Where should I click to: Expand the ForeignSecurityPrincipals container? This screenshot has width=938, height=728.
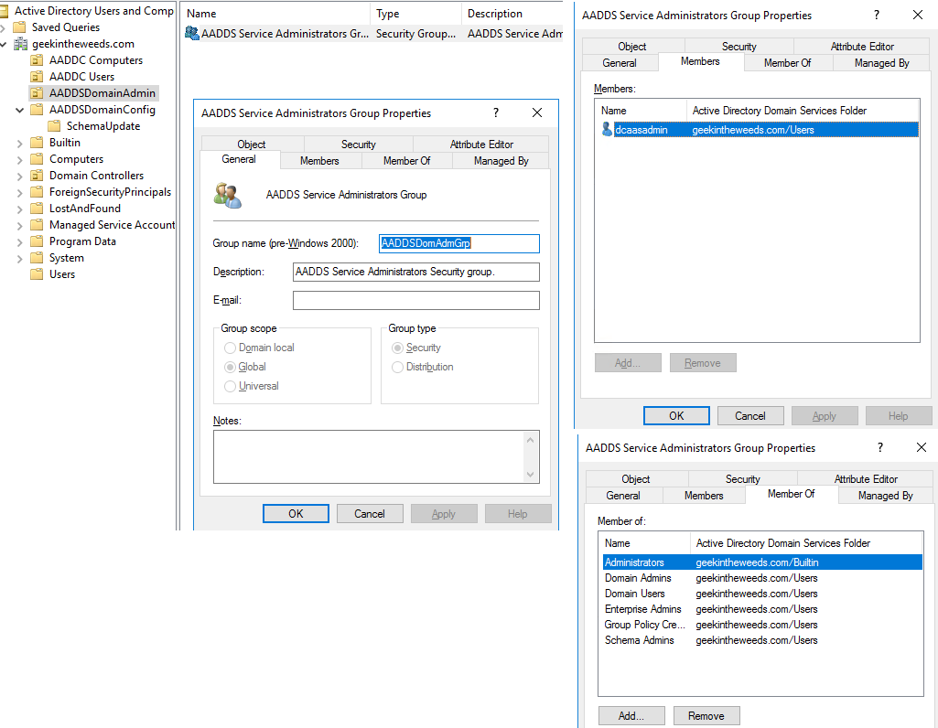coord(19,191)
